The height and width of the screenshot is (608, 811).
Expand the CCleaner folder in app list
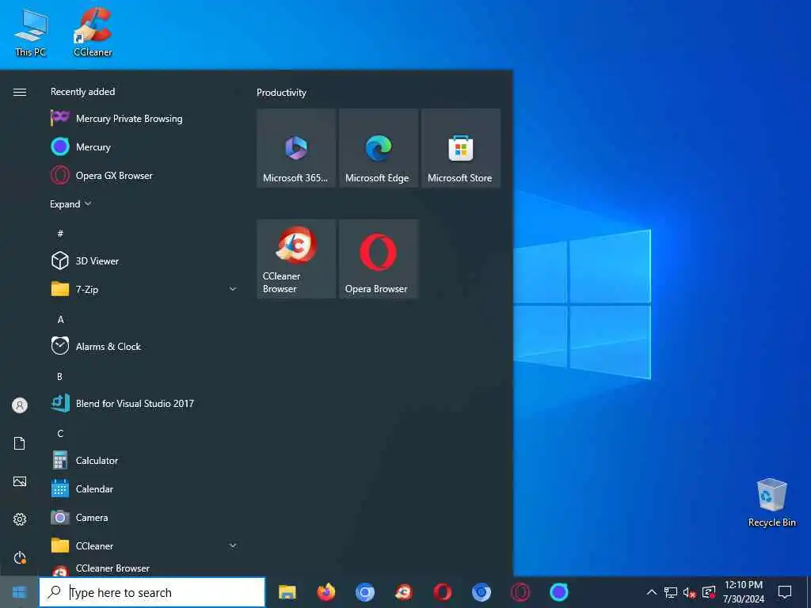point(143,545)
